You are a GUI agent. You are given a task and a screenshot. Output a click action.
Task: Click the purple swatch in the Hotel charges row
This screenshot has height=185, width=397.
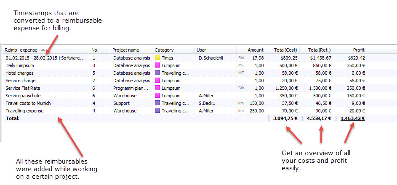pos(157,73)
